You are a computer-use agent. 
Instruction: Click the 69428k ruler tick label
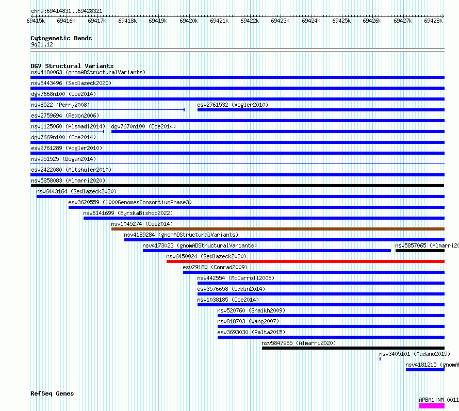[x=433, y=21]
